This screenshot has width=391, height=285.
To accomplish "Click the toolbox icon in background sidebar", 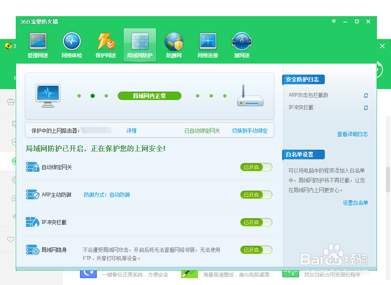I will click(11, 102).
